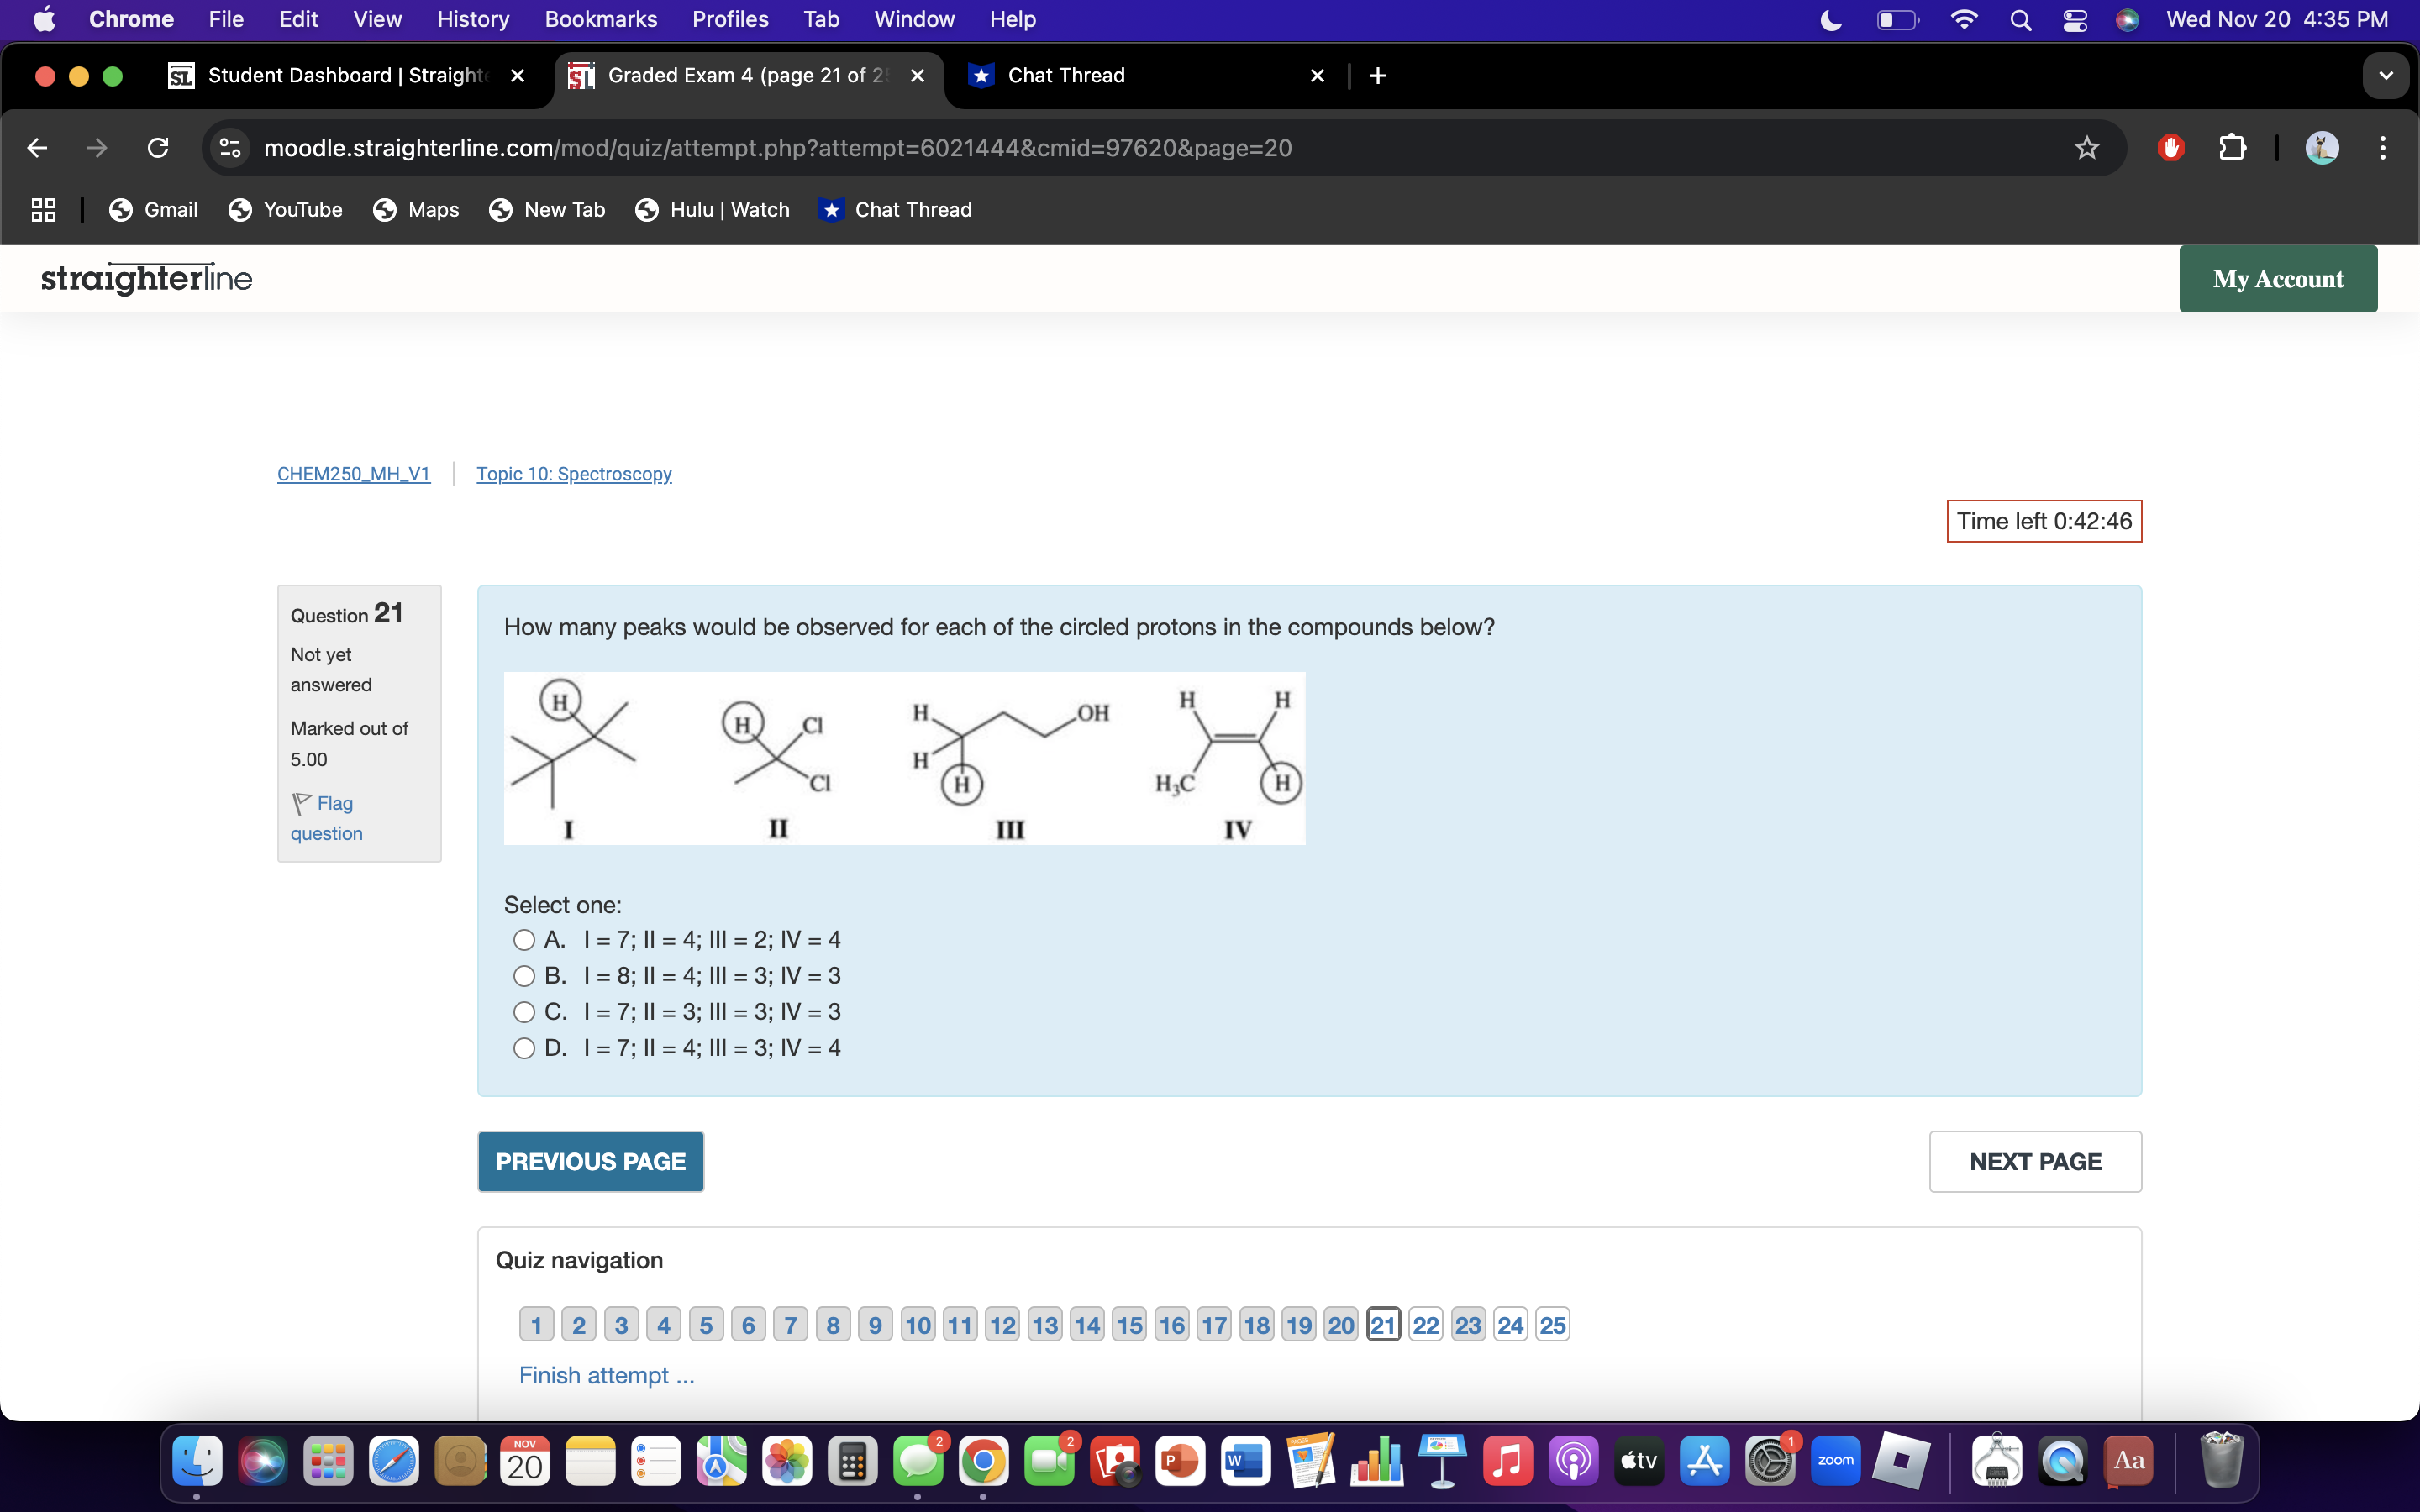Open the Bookmarks menu in the menu bar

[x=602, y=19]
